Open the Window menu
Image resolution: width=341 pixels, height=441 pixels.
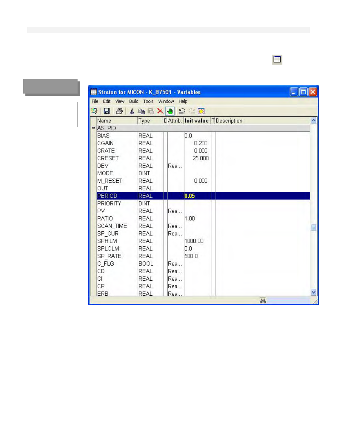[x=166, y=101]
